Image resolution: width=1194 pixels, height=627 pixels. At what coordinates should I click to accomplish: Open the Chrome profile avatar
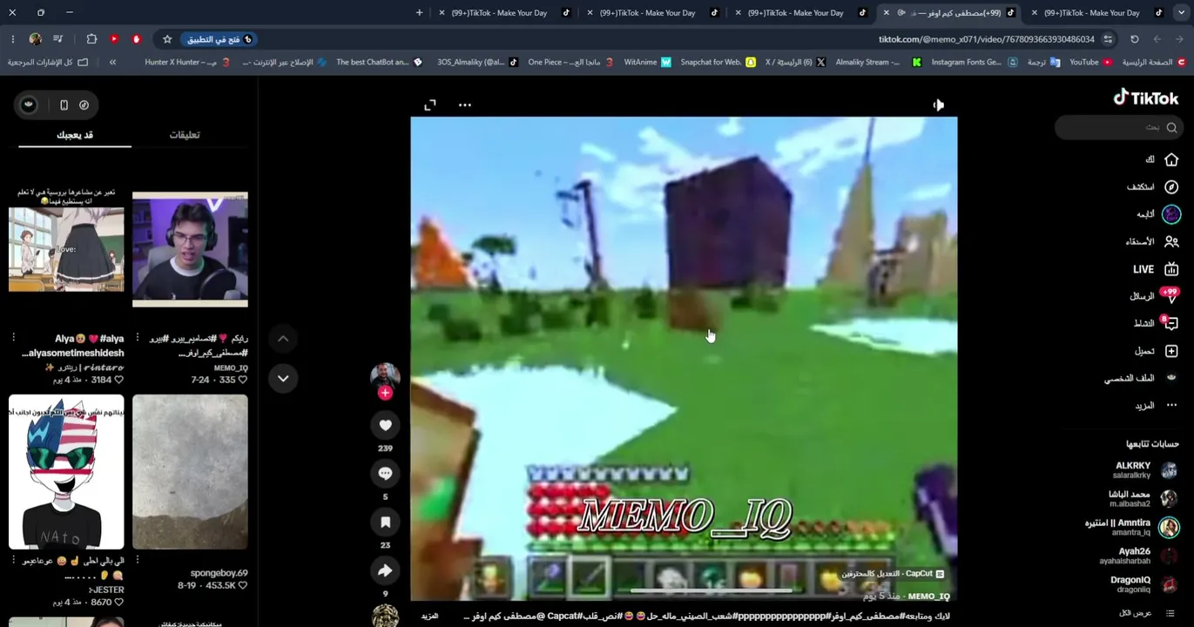click(35, 39)
